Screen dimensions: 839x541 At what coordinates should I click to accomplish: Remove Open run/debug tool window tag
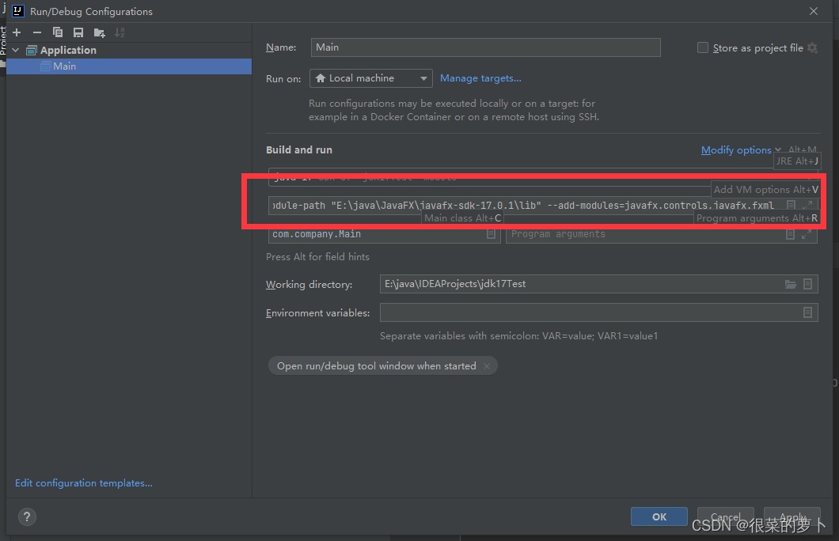[x=487, y=365]
